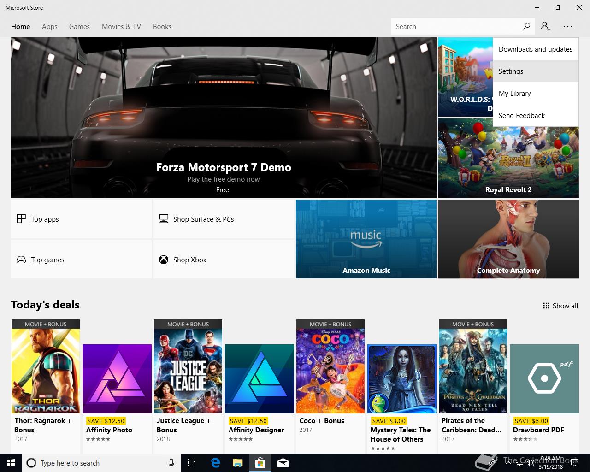Open the Books tab
The width and height of the screenshot is (590, 472).
pyautogui.click(x=162, y=27)
